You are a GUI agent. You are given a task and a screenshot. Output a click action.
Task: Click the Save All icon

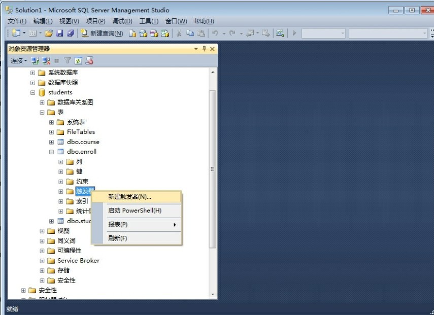pos(71,33)
